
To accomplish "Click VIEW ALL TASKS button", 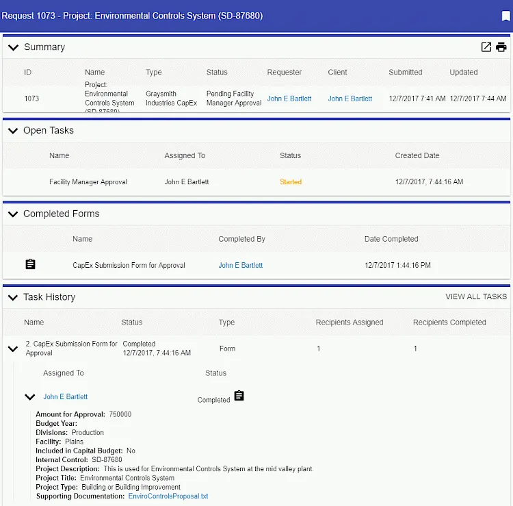I will pos(476,296).
